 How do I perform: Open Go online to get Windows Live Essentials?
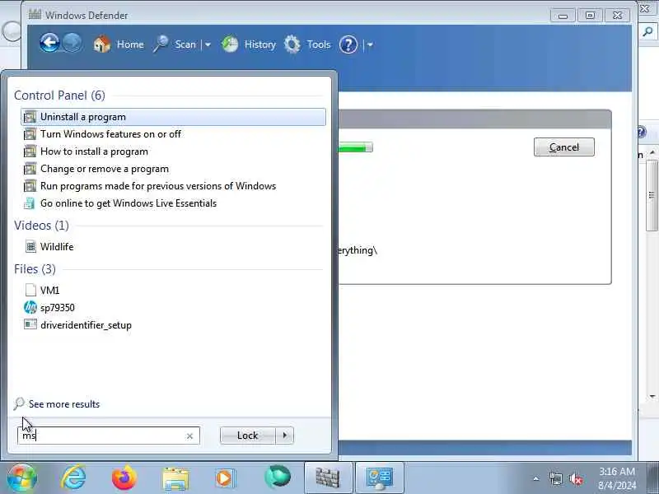(173, 203)
